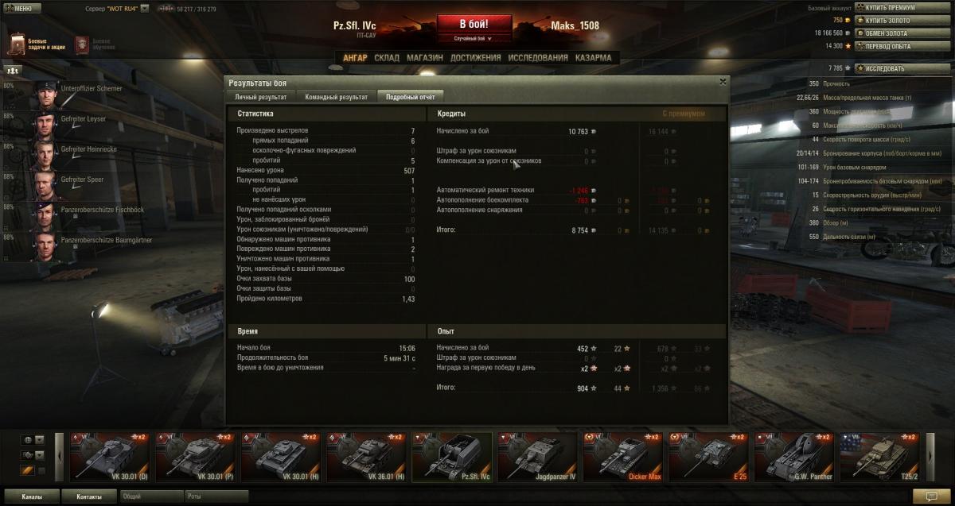
Task: Open the Боевые задачи и акции icon
Action: [18, 44]
